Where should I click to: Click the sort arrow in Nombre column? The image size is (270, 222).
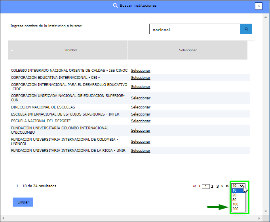(12, 50)
